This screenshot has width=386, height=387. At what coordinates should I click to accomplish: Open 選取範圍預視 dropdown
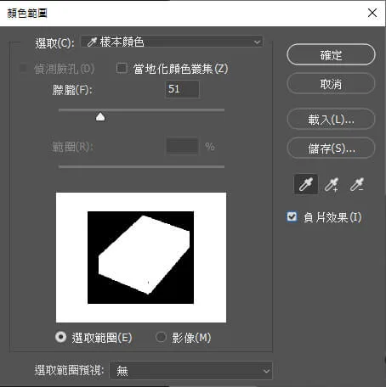click(190, 370)
